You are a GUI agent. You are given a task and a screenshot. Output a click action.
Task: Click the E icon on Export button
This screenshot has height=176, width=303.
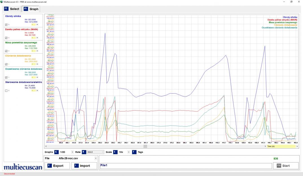click(x=50, y=166)
